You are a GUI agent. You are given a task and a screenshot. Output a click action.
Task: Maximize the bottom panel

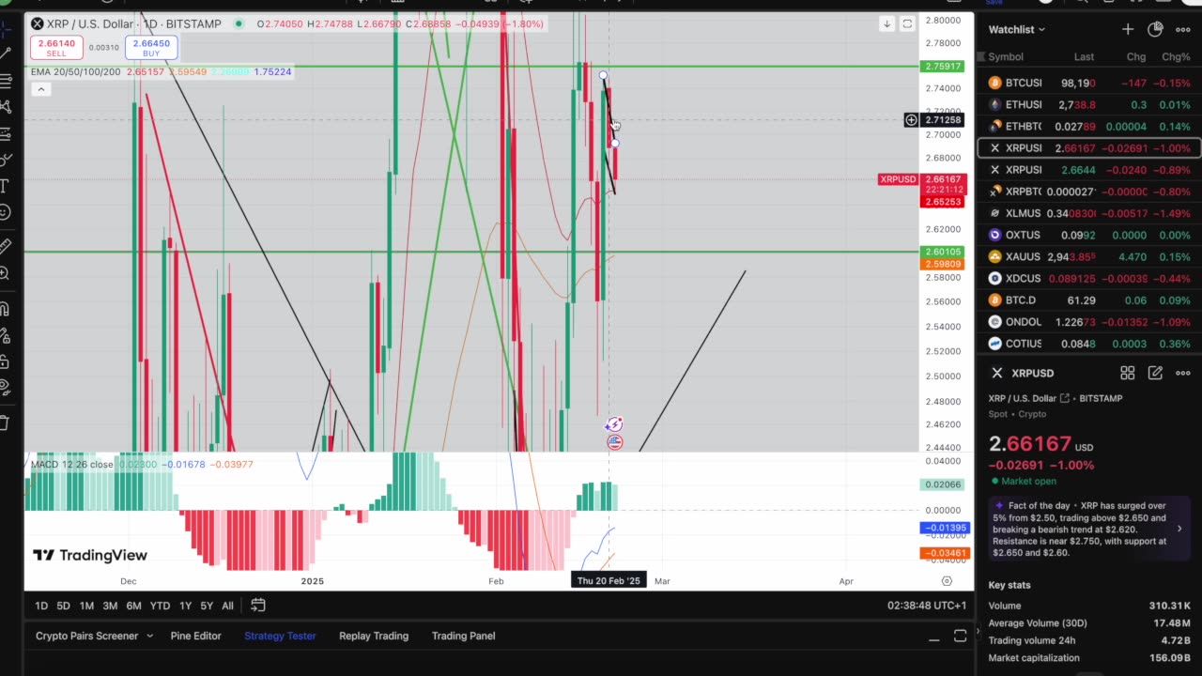tap(960, 637)
